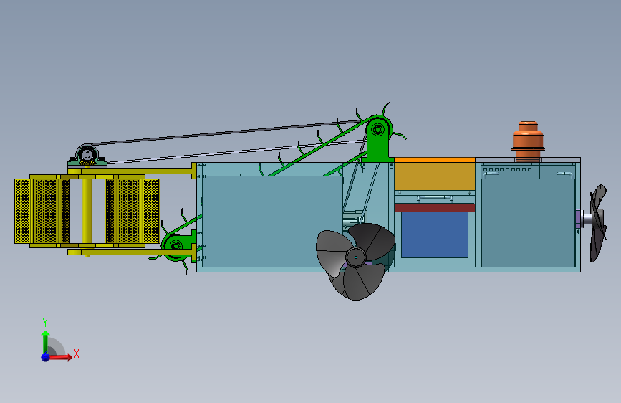Click the red X axis arrow of triad
Image resolution: width=621 pixels, height=403 pixels.
pos(61,357)
